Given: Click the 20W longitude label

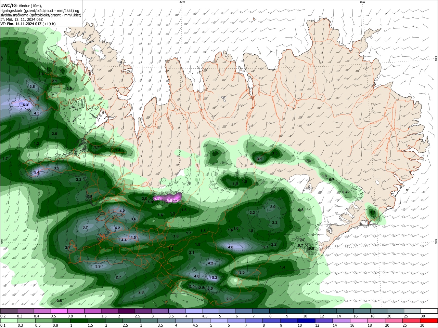Looking at the screenshot, I should (x=182, y=2).
